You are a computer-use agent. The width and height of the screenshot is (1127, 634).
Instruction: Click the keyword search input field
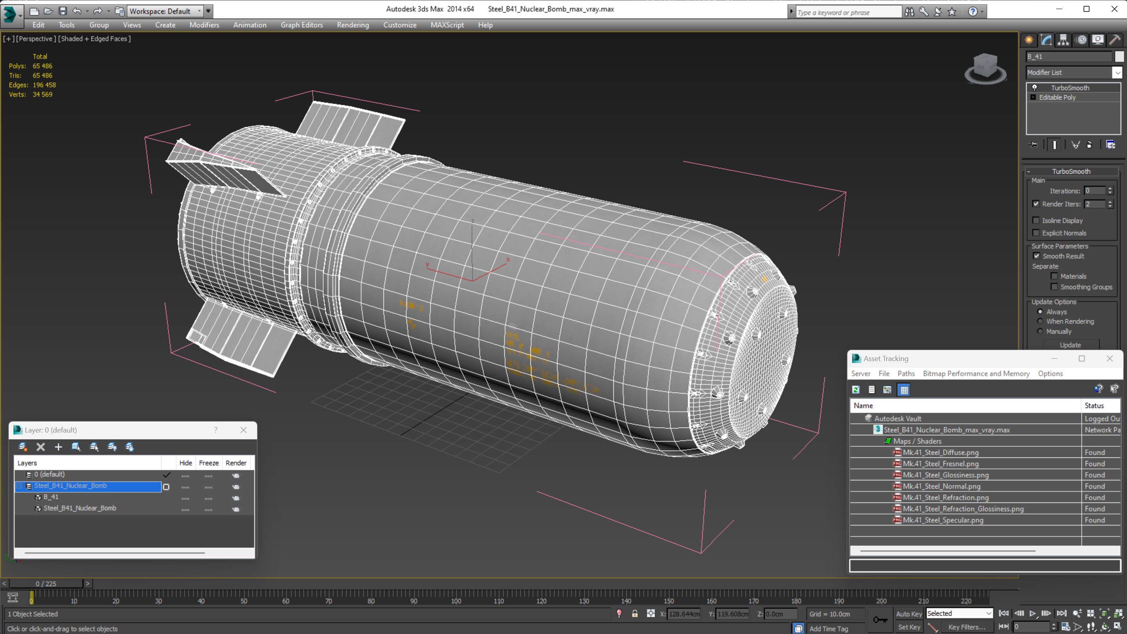(x=848, y=12)
